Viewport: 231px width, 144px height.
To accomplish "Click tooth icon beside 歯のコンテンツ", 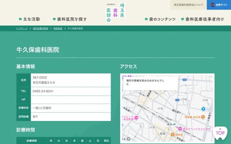I will [x=146, y=19].
